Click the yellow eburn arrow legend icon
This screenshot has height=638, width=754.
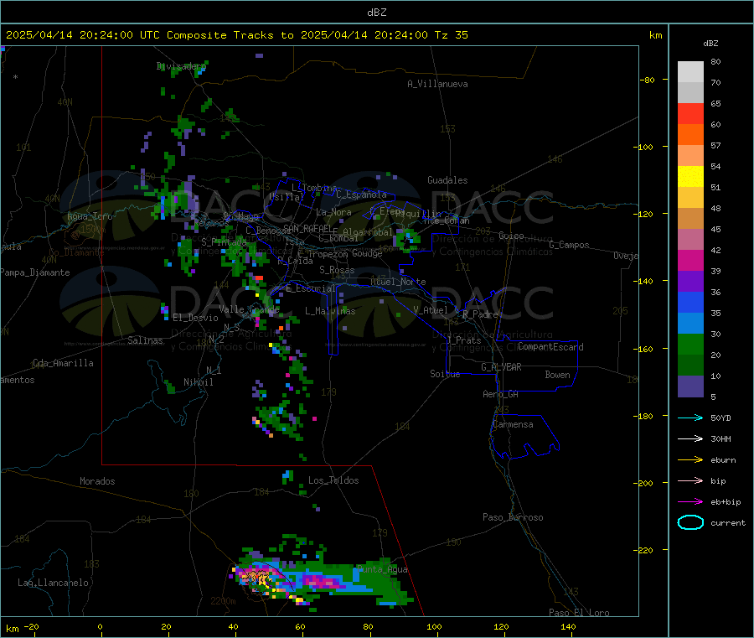690,460
